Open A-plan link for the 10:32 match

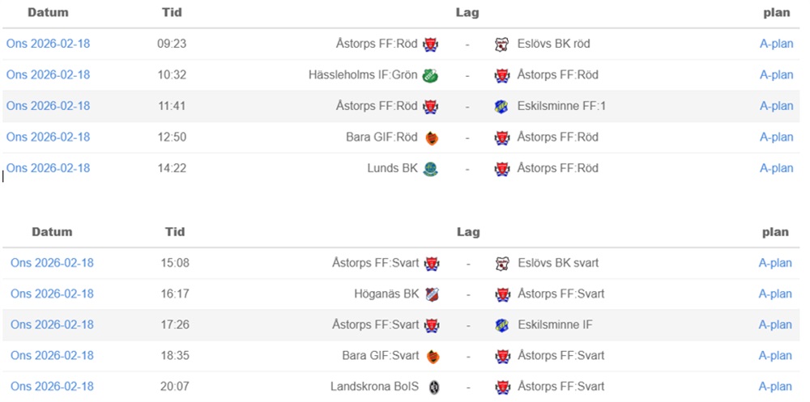776,74
